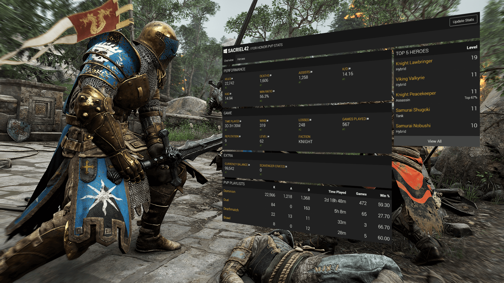Click the FACTION value KNIGHT
The width and height of the screenshot is (504, 283).
[x=305, y=141]
